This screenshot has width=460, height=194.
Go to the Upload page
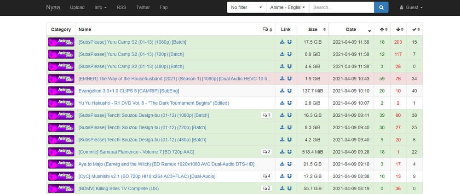[x=77, y=7]
